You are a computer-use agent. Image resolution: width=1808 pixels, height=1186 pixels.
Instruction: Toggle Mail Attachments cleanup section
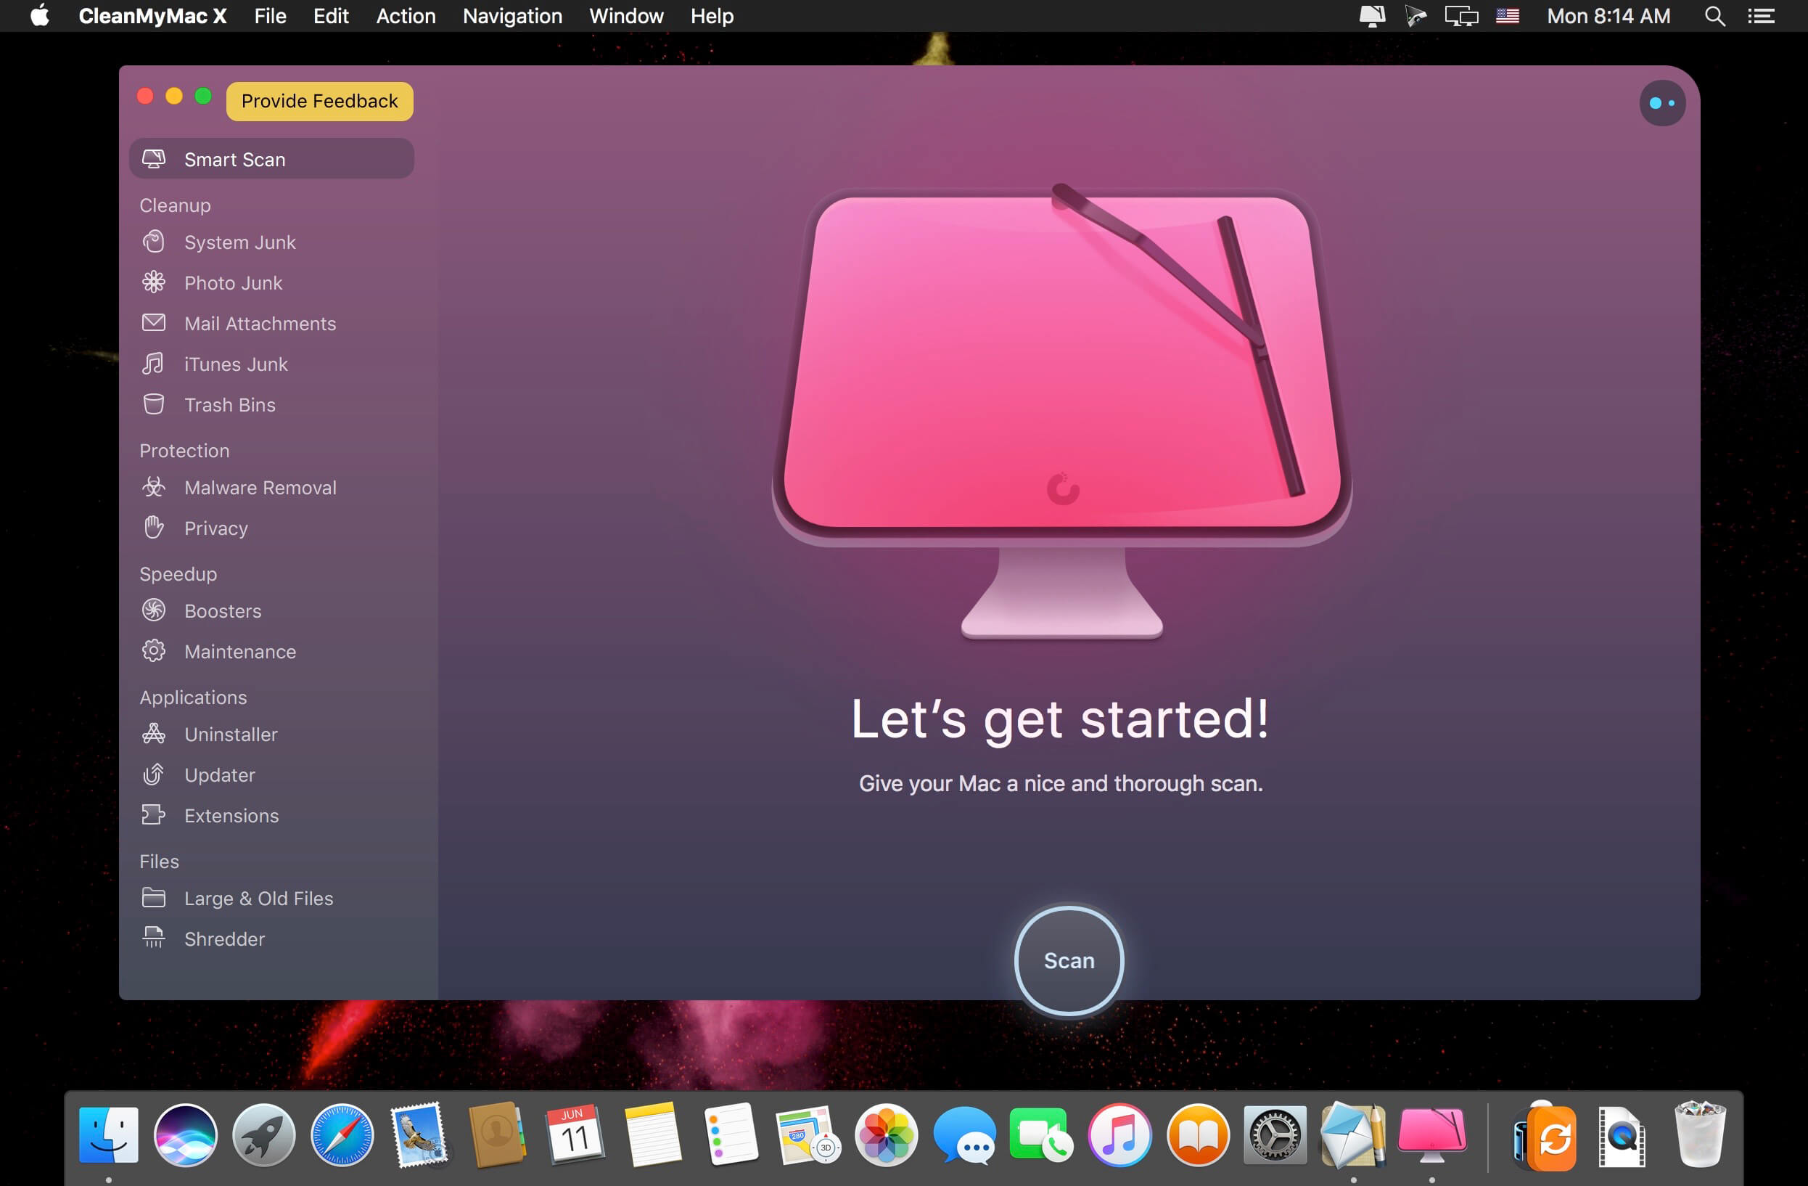tap(260, 323)
